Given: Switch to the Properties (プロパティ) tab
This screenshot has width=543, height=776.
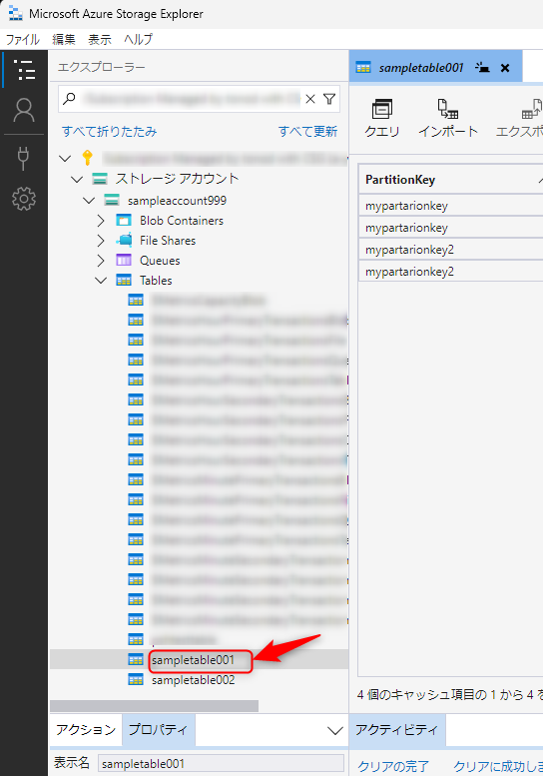Looking at the screenshot, I should pos(159,729).
